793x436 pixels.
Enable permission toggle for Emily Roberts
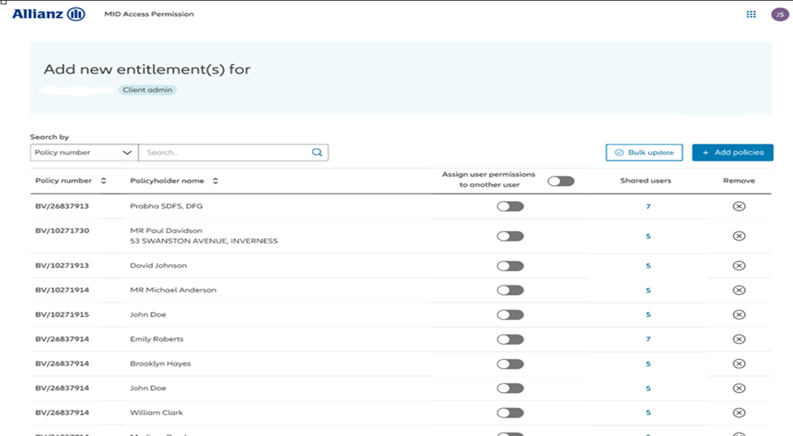pyautogui.click(x=511, y=339)
